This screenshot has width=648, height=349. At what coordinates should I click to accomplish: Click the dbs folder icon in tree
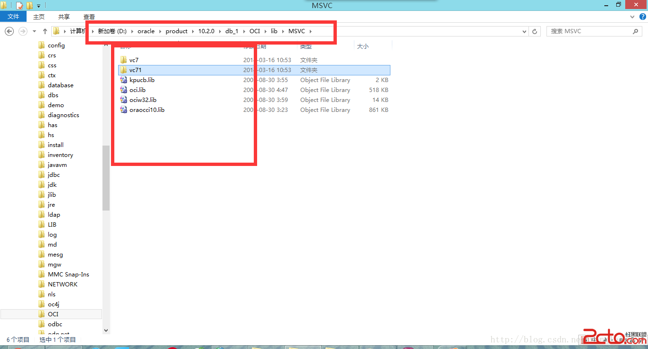pos(42,95)
